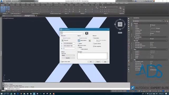169x95 pixels.
Task: Open File Explorer from the taskbar
Action: (24, 94)
